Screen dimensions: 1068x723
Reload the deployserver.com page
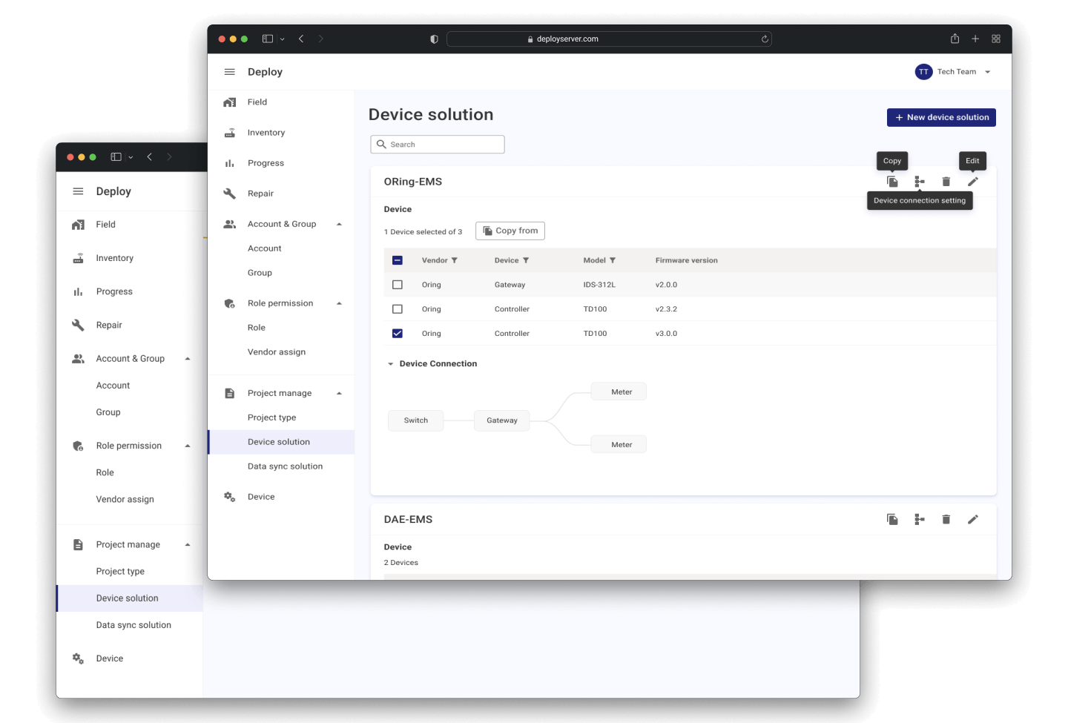(765, 39)
